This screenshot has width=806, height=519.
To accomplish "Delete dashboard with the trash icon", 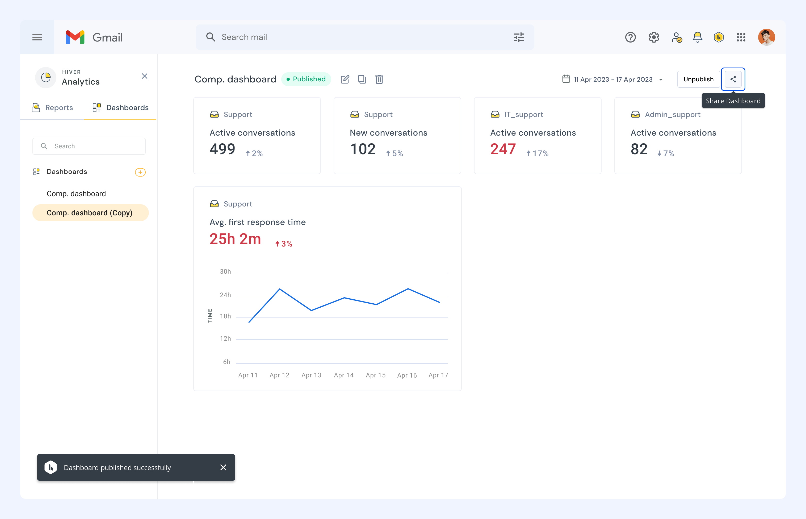I will (x=379, y=79).
